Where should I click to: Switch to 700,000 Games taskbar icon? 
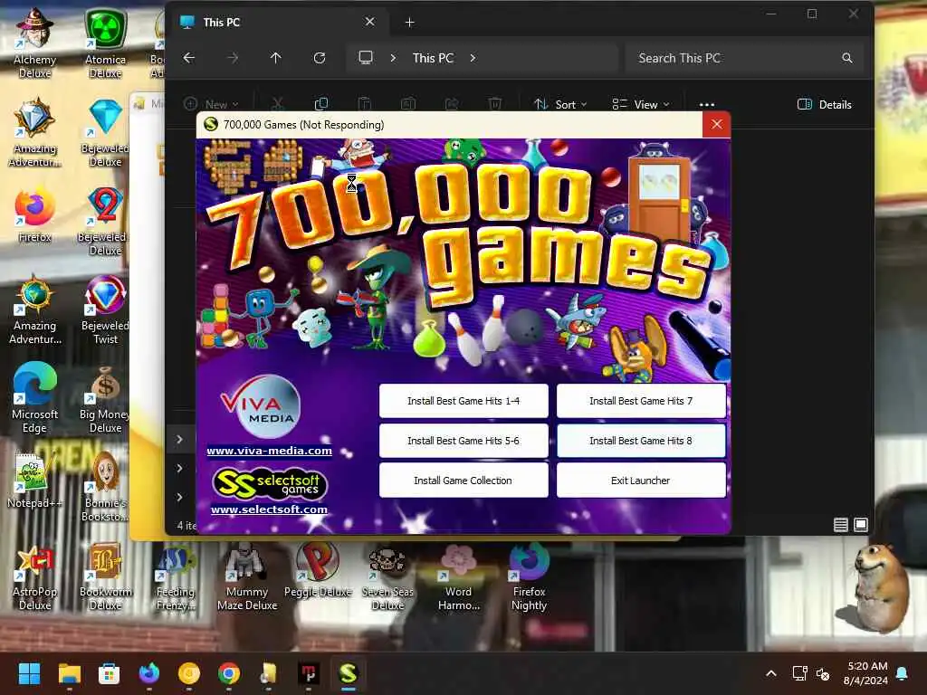(349, 673)
